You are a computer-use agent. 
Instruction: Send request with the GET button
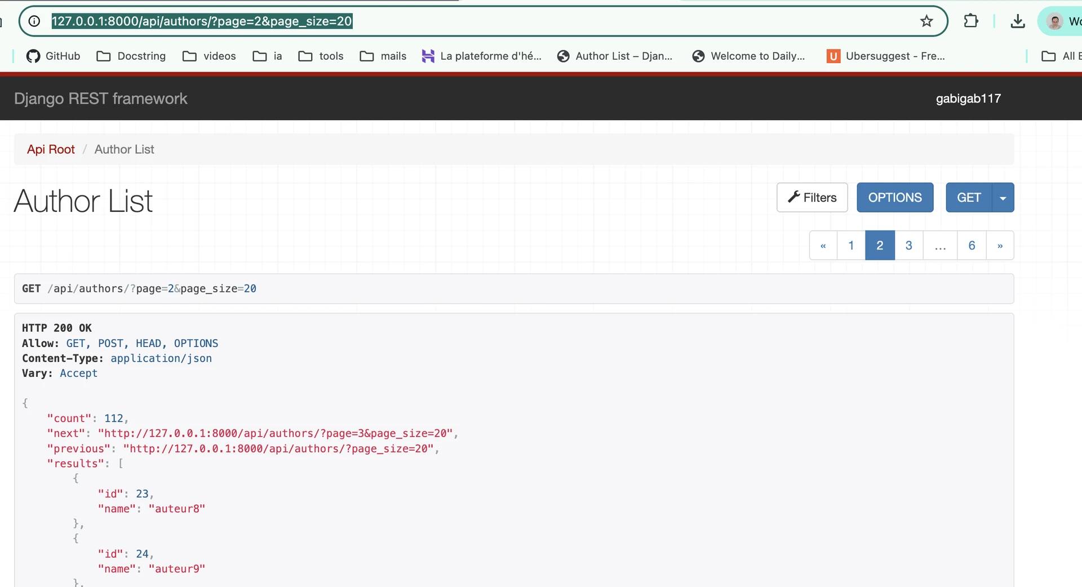(968, 198)
